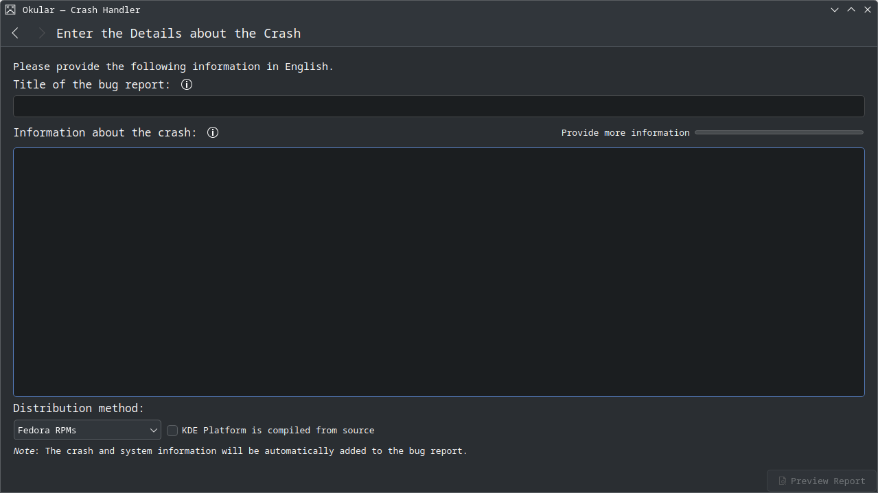Image resolution: width=878 pixels, height=493 pixels.
Task: Click the note about automatically added information
Action: pos(240,451)
